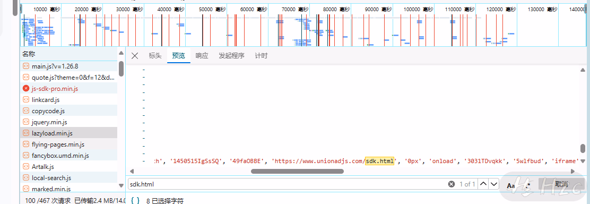Select the main.js?v=1.26.8 request
This screenshot has width=590, height=204.
coord(69,66)
